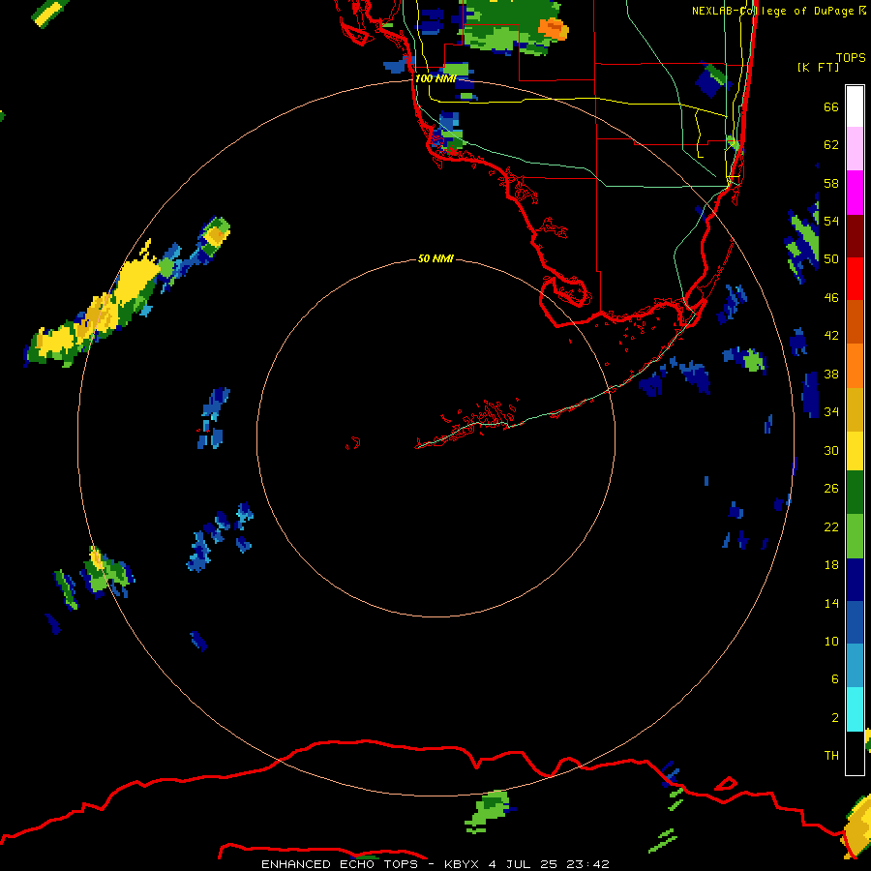Click legend value 54

tap(831, 222)
